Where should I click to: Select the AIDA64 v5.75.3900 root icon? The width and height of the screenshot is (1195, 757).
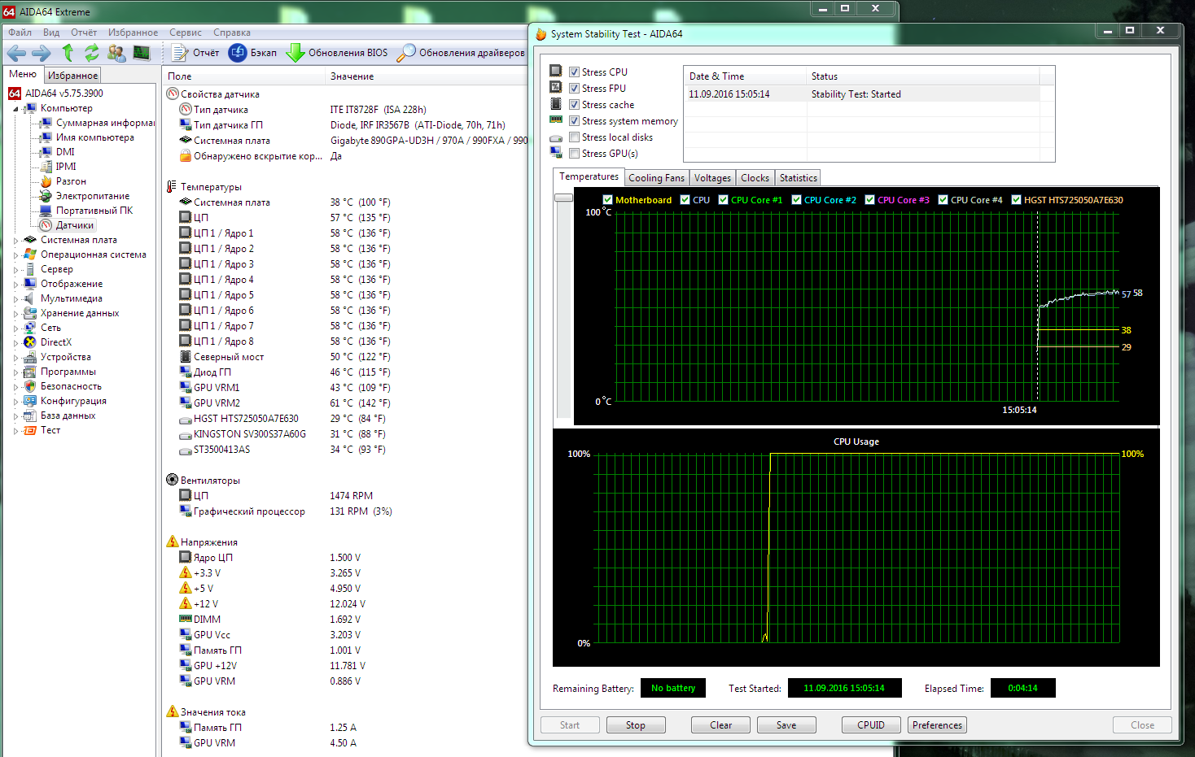[15, 94]
